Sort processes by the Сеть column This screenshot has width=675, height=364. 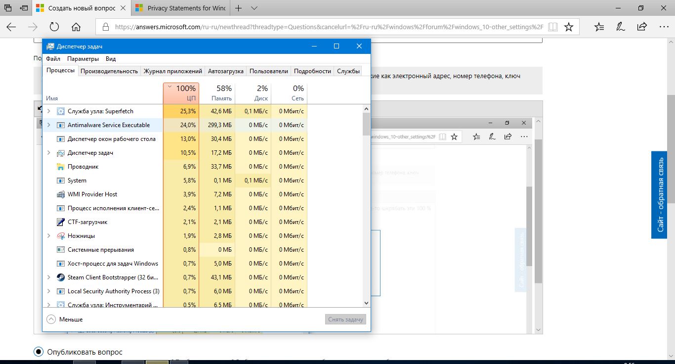289,93
